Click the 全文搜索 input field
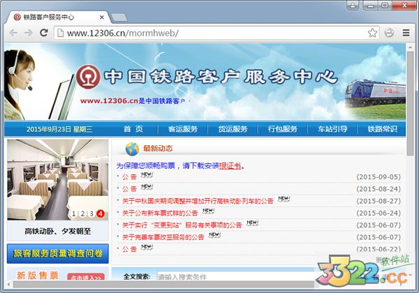 click(x=235, y=276)
